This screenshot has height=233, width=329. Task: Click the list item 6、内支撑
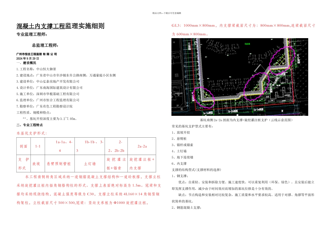[179, 163]
